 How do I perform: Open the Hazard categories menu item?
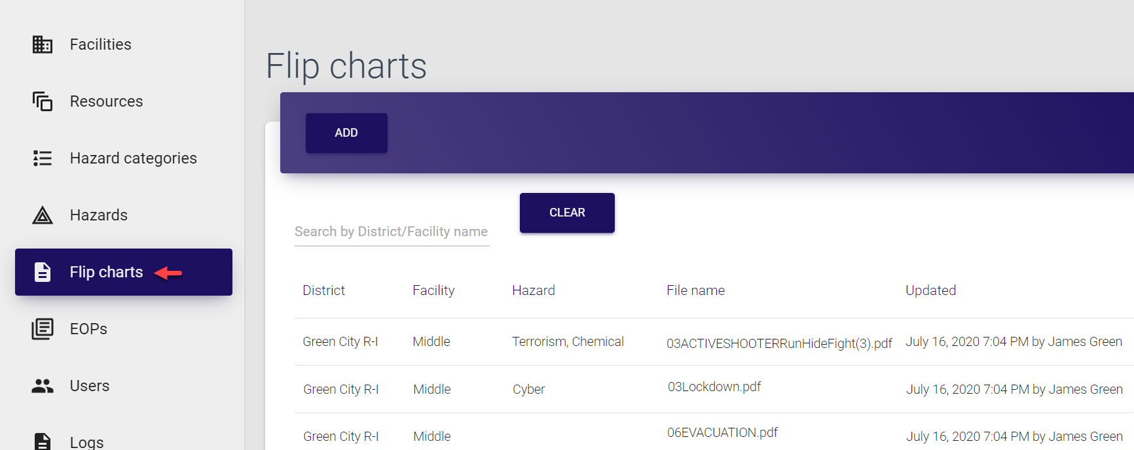[133, 158]
